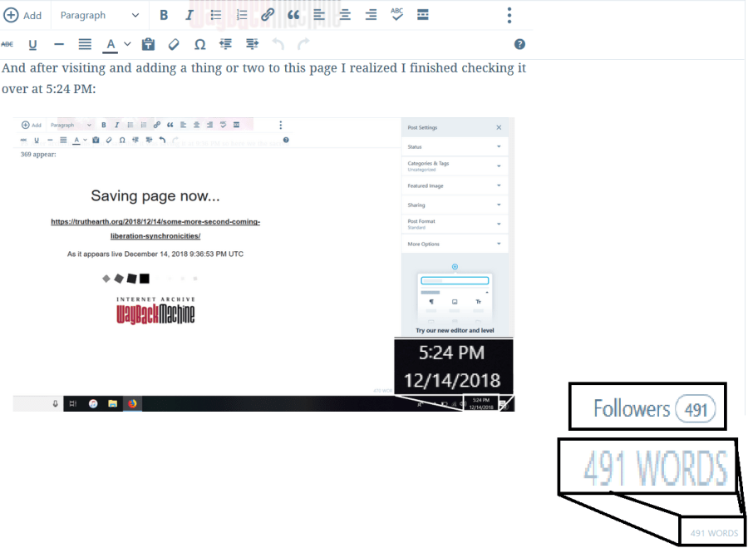Click the text color A swatch
This screenshot has width=748, height=548.
(x=111, y=44)
